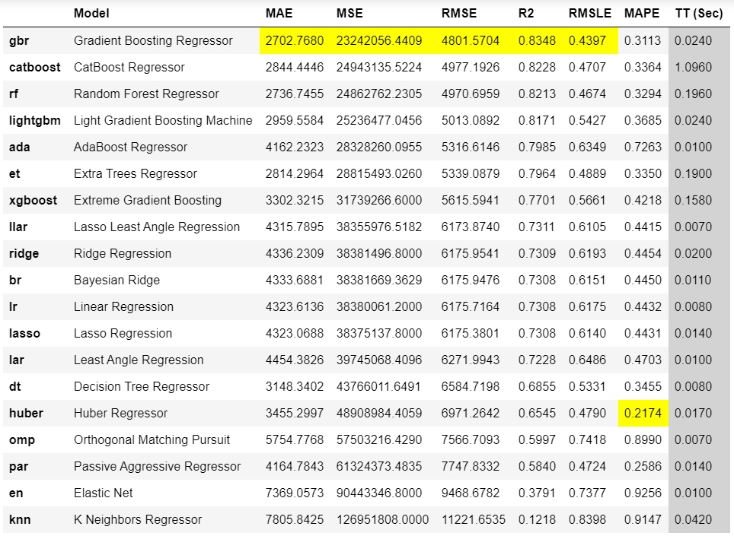Select the Random Forest Regressor model name
734x536 pixels.
[x=146, y=94]
